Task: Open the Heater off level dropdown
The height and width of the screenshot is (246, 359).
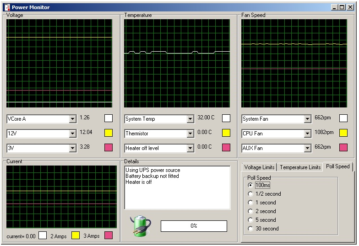Action: click(x=190, y=149)
